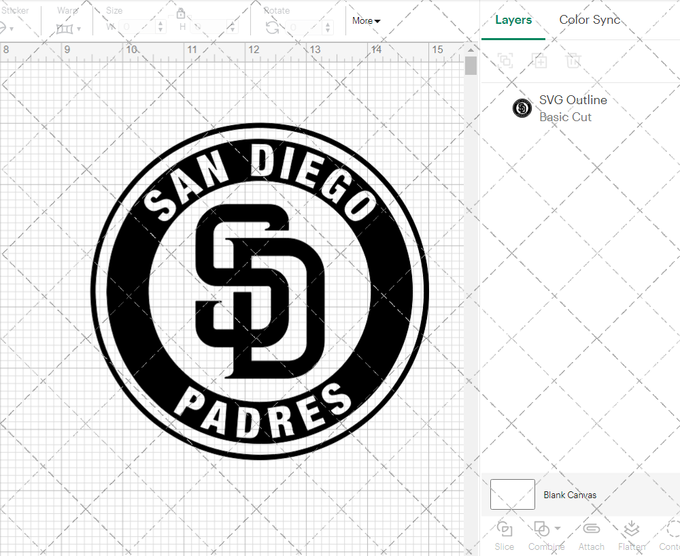680x556 pixels.
Task: Click the Blank Canvas color swatch
Action: (513, 494)
